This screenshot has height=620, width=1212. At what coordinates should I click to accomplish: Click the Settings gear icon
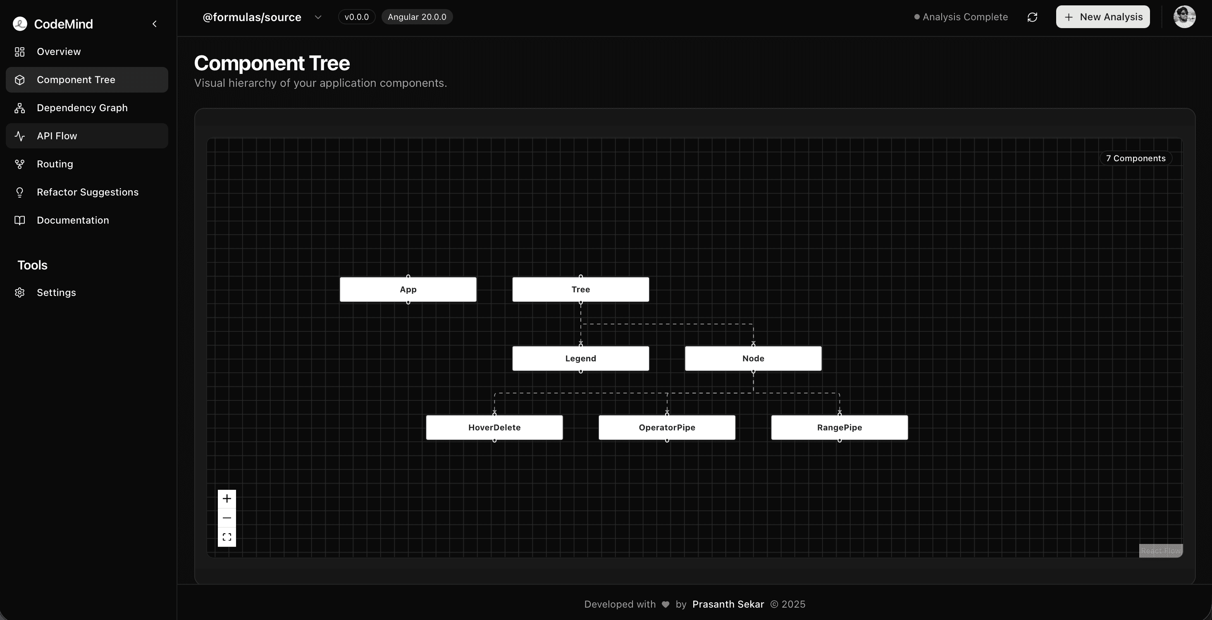(x=20, y=293)
